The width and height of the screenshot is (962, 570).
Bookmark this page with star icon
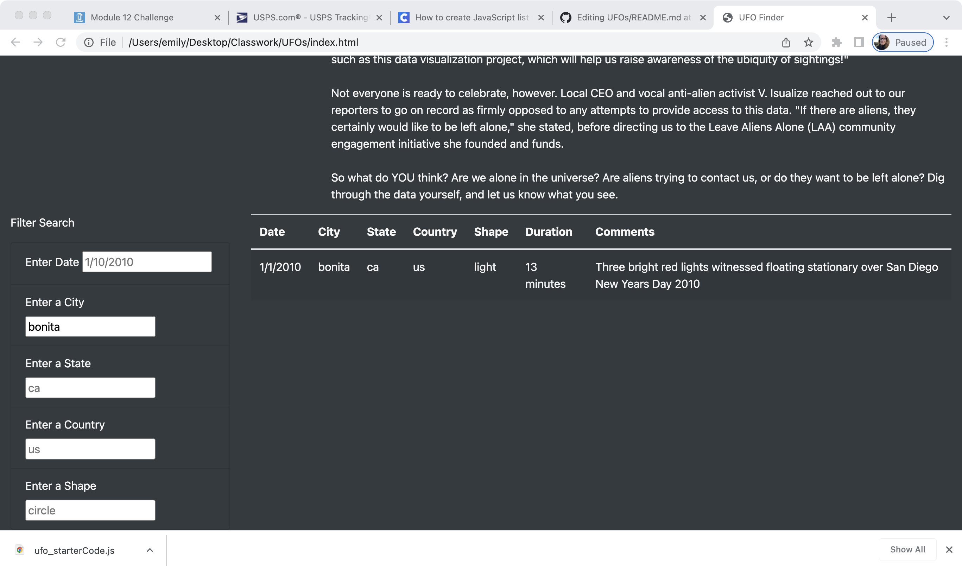808,42
